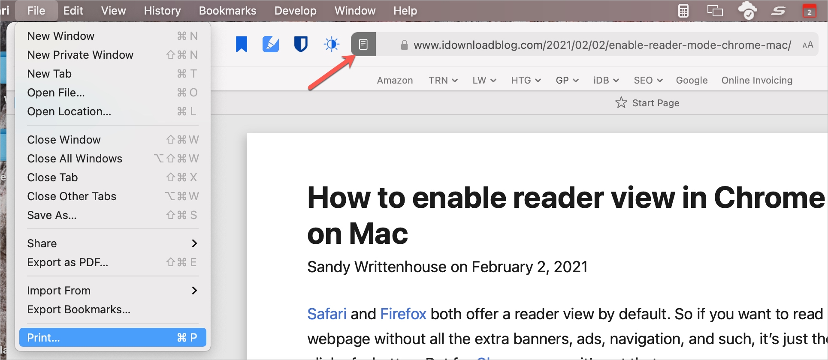Open the Amazon bookmark
The image size is (828, 360).
click(x=395, y=80)
